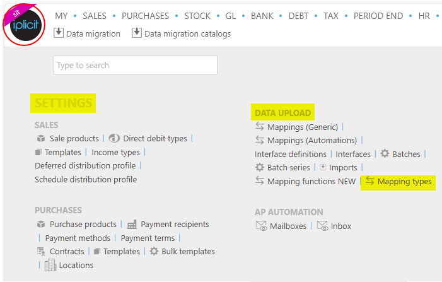This screenshot has width=442, height=282.
Task: Click the Locations building icon
Action: [x=50, y=265]
